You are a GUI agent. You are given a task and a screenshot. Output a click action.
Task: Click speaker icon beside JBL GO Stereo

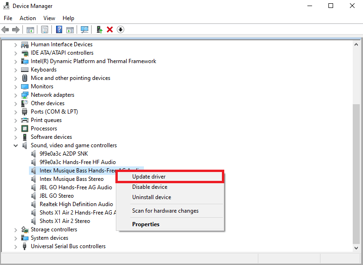(34, 196)
